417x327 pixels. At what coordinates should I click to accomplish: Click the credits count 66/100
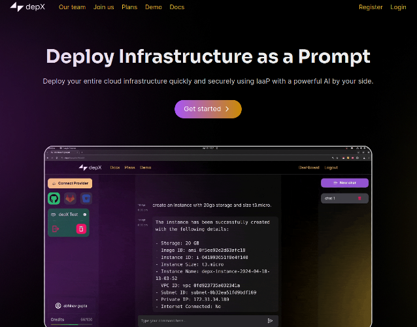(x=86, y=320)
